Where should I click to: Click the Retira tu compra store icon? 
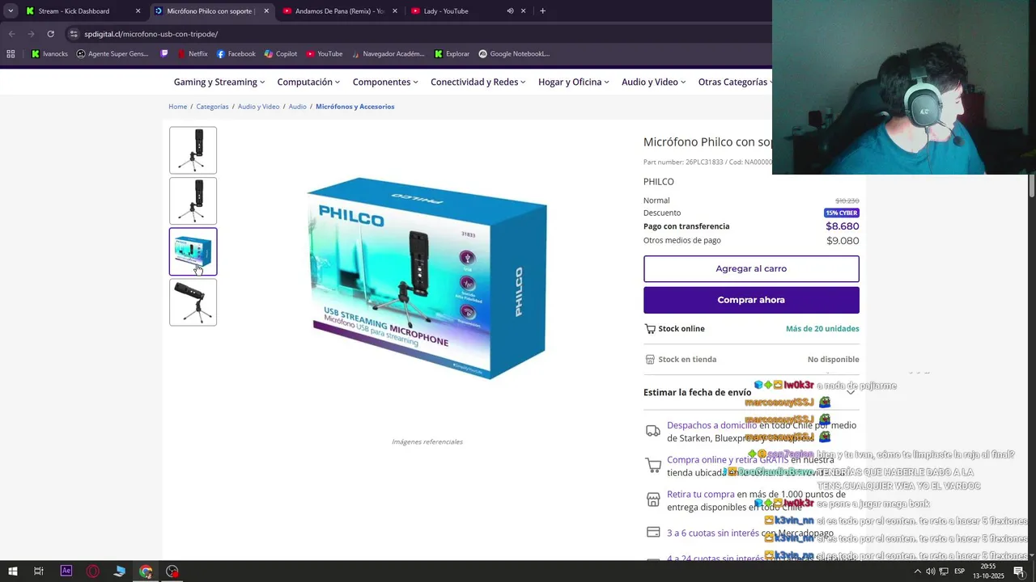(652, 500)
